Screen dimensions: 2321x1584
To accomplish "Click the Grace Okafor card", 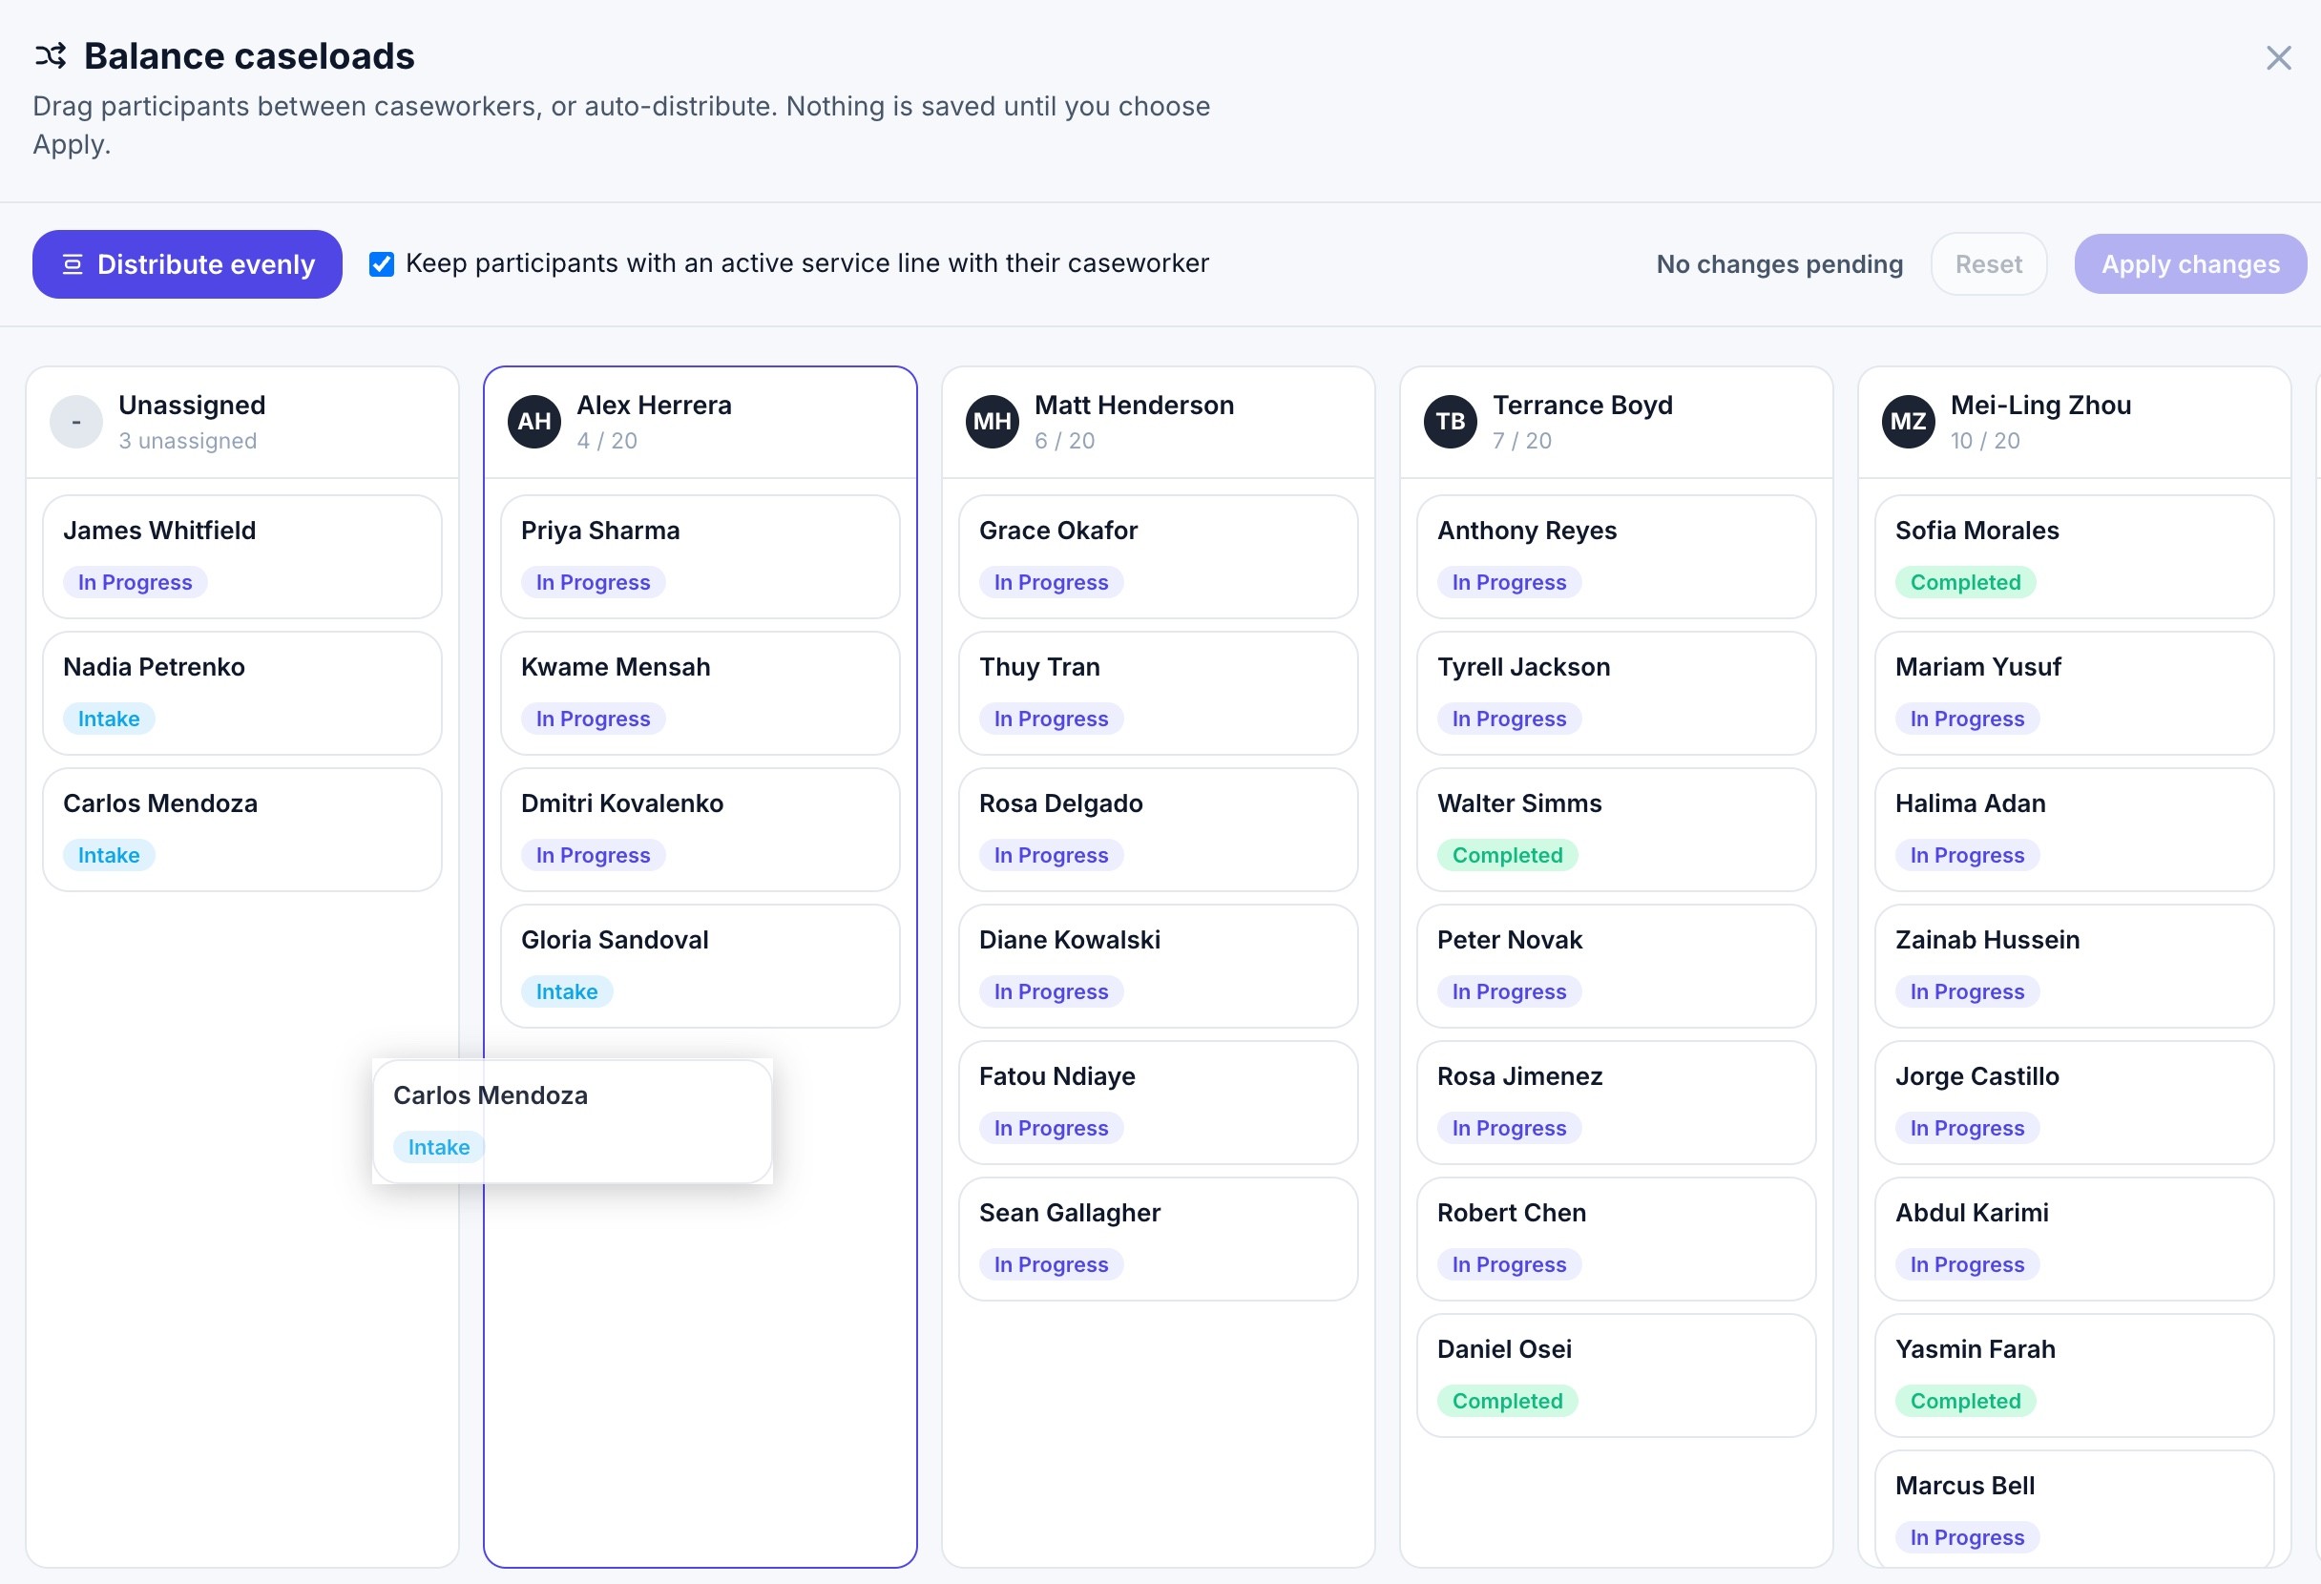I will click(1159, 556).
